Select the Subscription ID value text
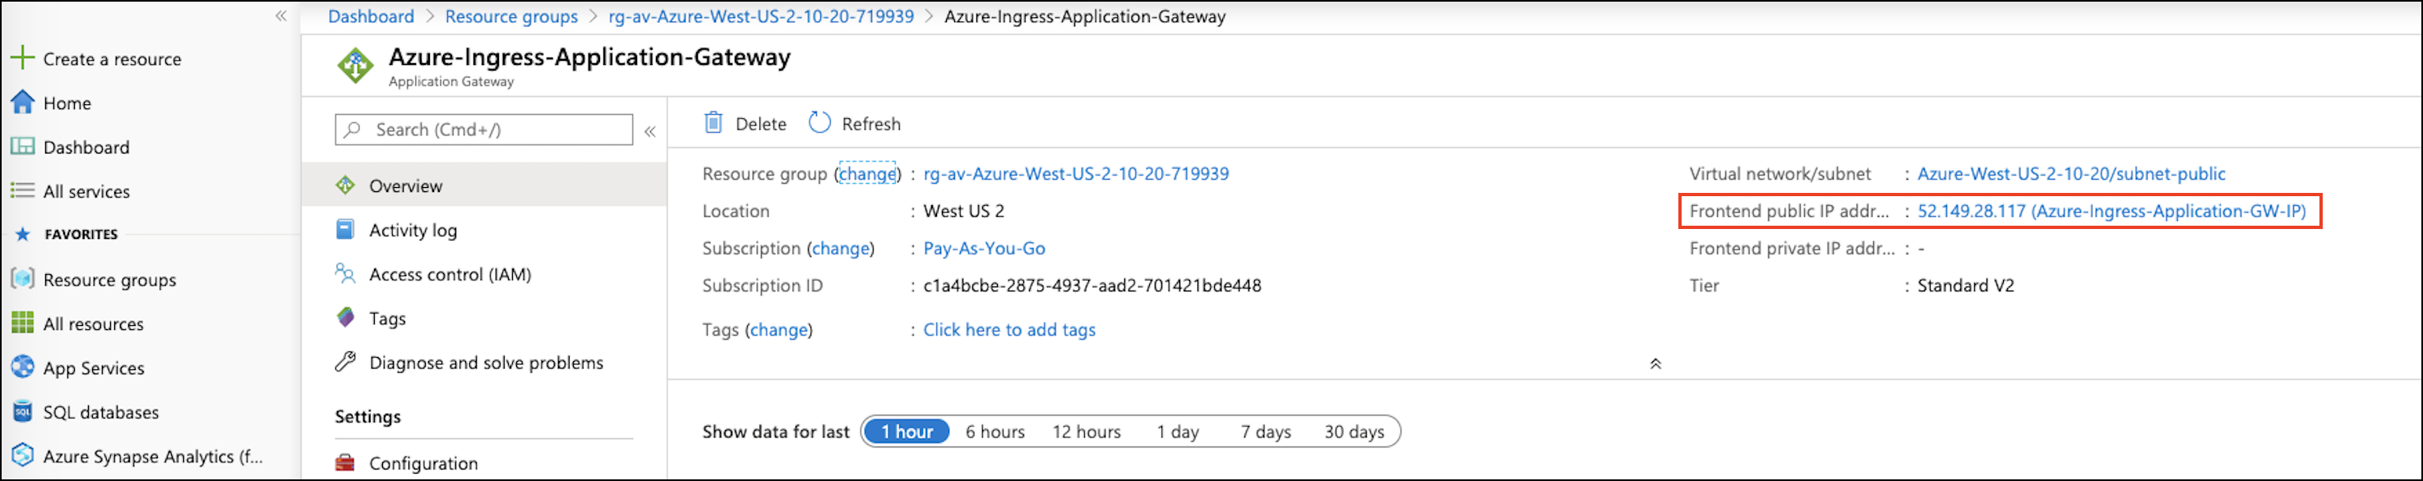 1092,286
